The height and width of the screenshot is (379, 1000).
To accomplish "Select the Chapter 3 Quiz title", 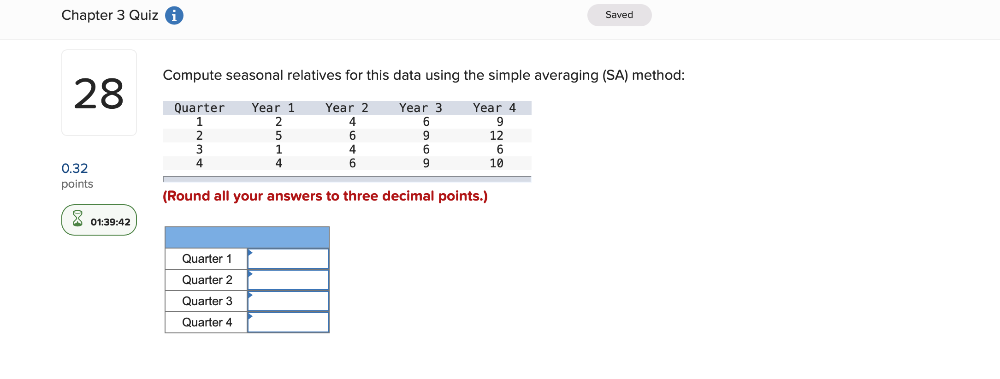I will click(110, 15).
